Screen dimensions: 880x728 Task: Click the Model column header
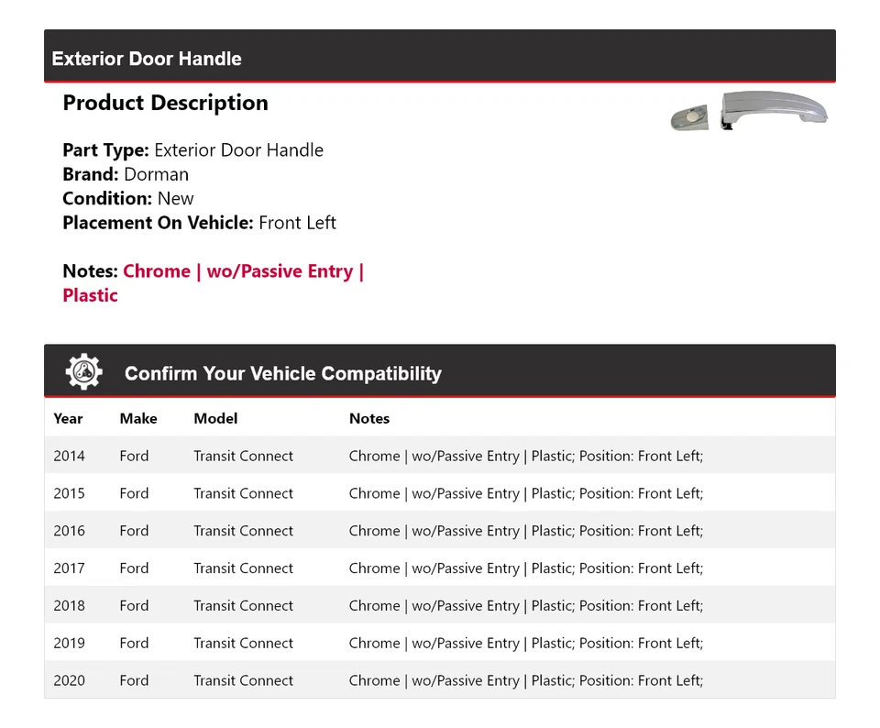click(215, 418)
